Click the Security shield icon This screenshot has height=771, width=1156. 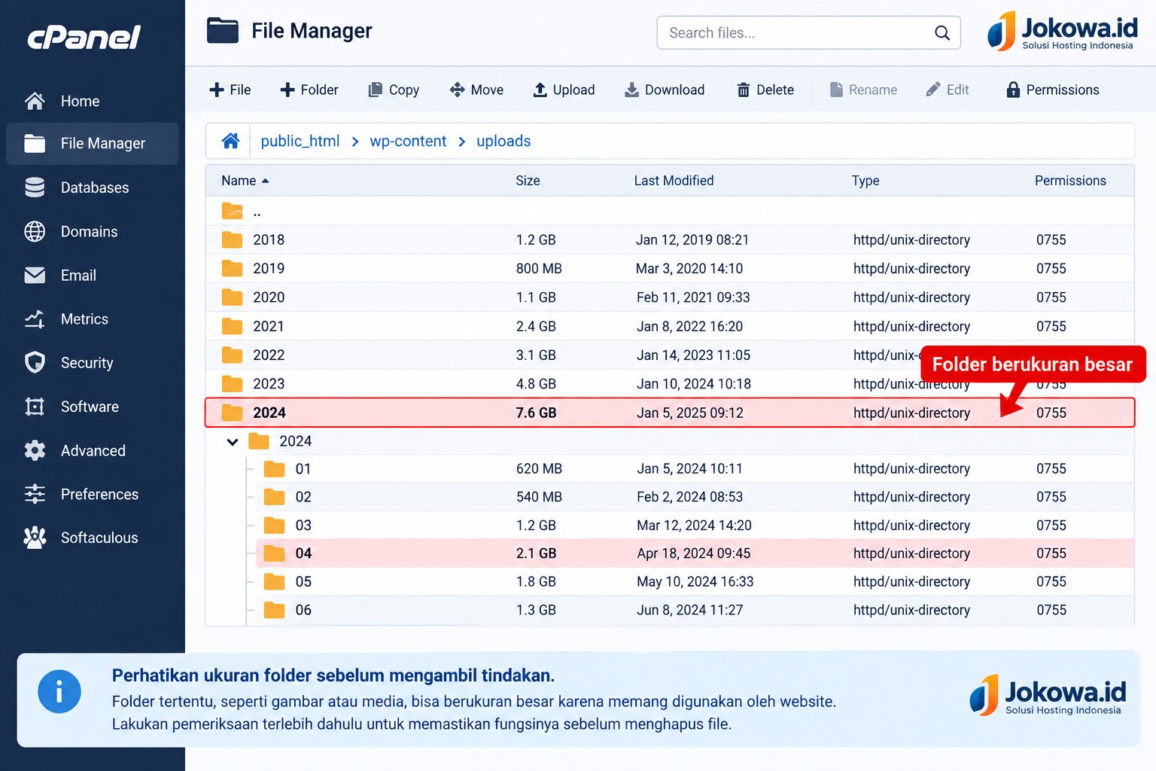coord(35,363)
